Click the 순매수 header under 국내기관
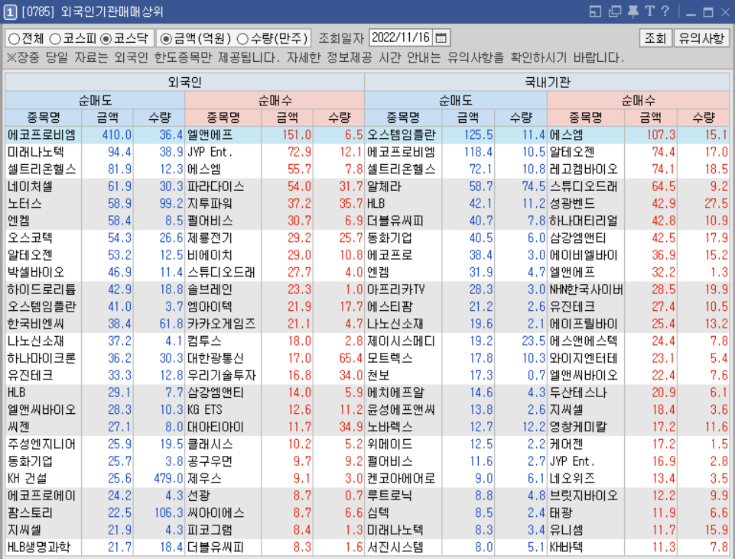The image size is (735, 559). click(638, 100)
